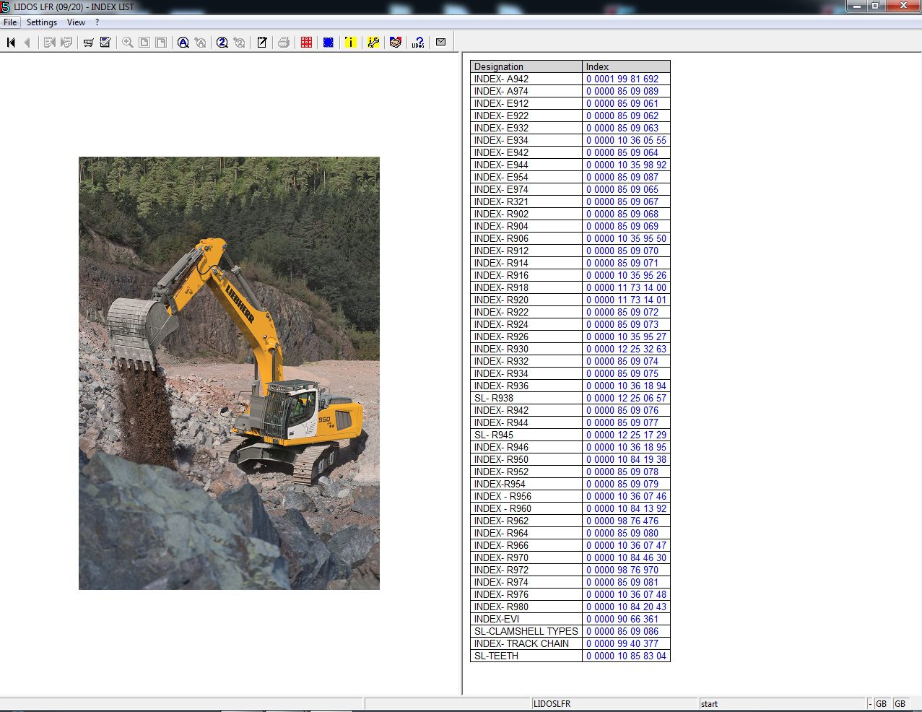This screenshot has width=922, height=712.
Task: Select the INDEX-EVI designation cell
Action: pos(526,619)
